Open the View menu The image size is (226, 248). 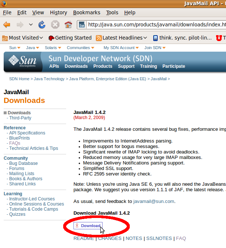pyautogui.click(x=38, y=12)
